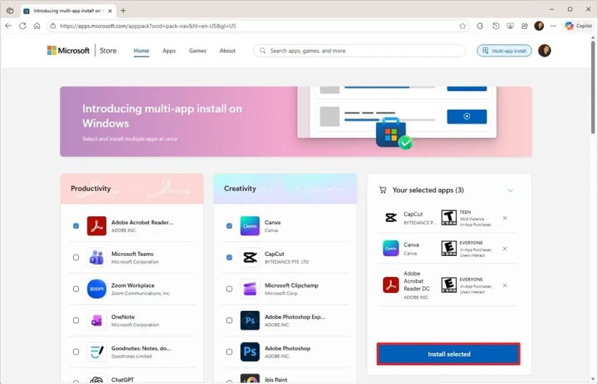Switch to the Games navigation tab

pyautogui.click(x=197, y=51)
